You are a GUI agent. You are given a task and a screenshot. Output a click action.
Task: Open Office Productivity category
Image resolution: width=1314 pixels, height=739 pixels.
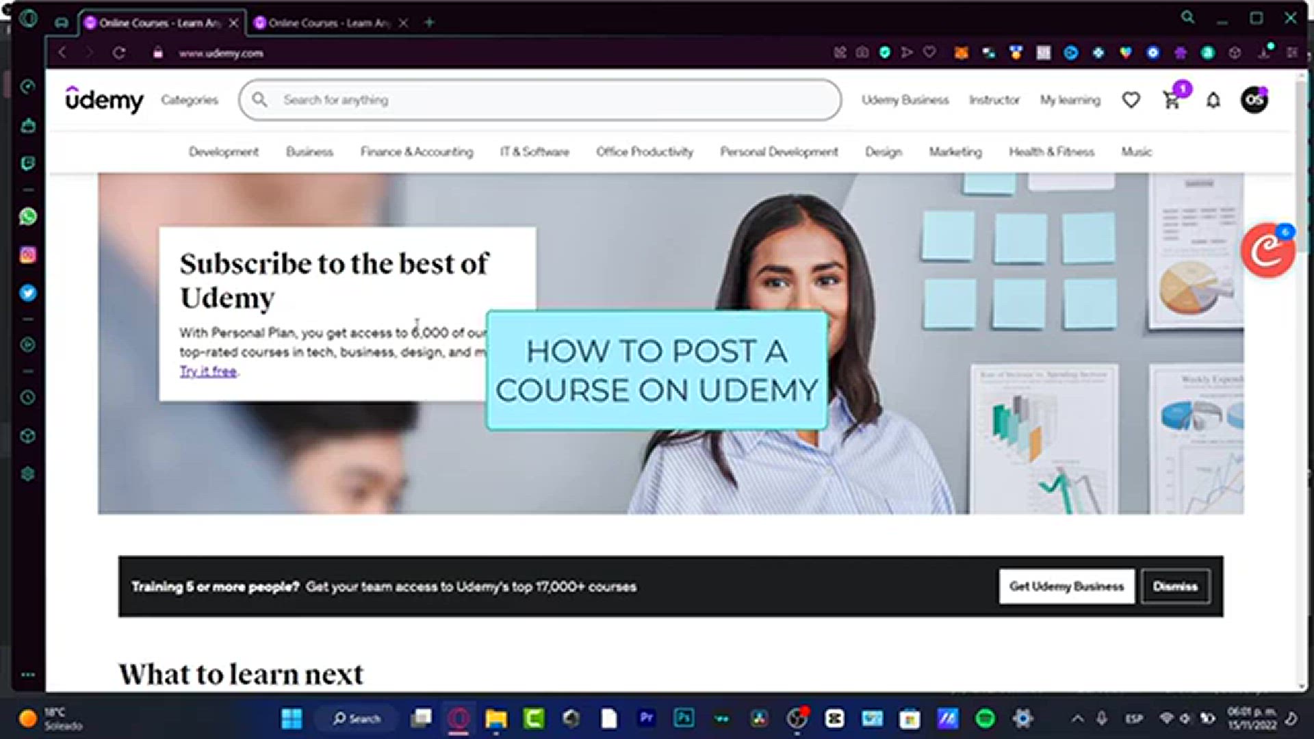(x=645, y=152)
